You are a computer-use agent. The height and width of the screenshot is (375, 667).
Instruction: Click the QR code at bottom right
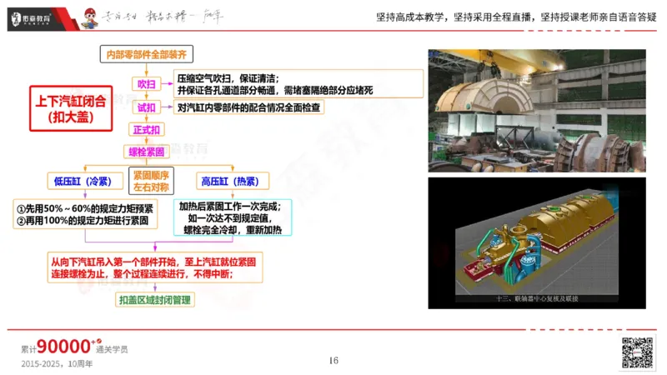[637, 352]
